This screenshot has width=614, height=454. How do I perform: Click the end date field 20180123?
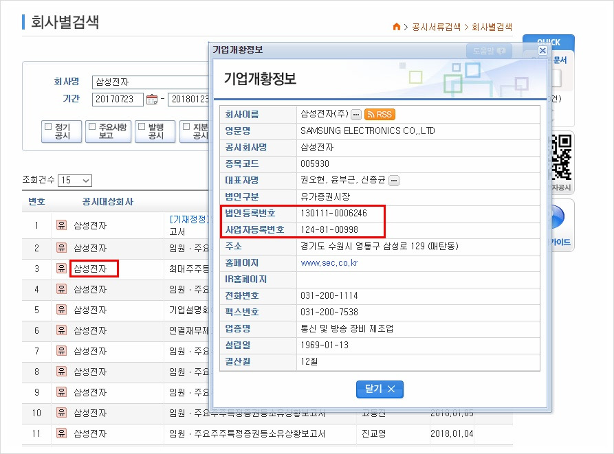click(x=189, y=100)
